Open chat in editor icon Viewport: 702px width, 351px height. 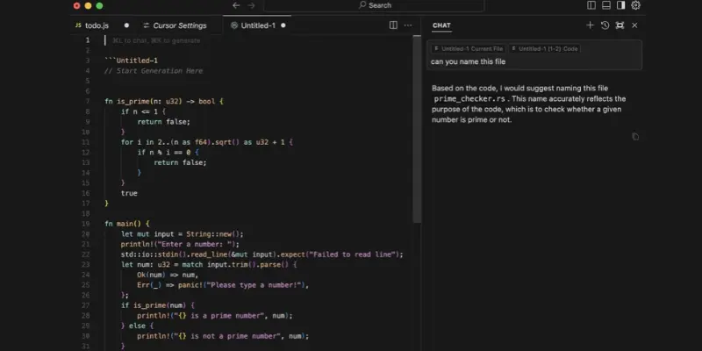pyautogui.click(x=620, y=25)
